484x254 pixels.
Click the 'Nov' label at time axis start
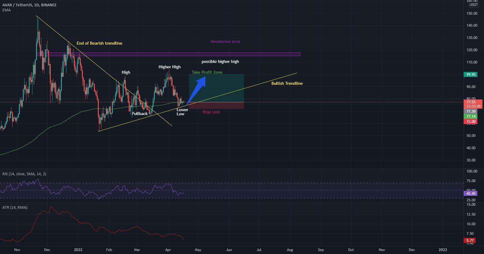17,250
